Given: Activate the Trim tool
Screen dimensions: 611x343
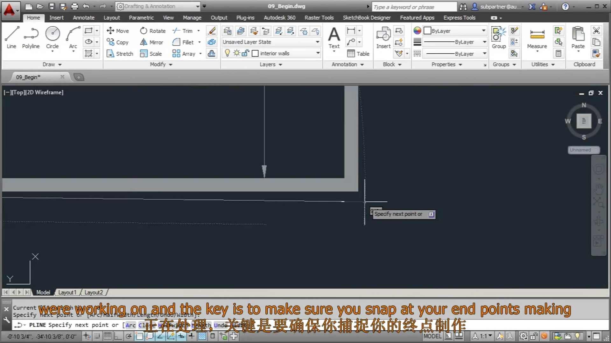Looking at the screenshot, I should (184, 30).
